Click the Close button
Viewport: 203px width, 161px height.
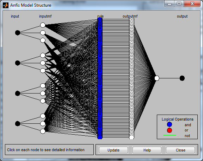tap(180, 150)
